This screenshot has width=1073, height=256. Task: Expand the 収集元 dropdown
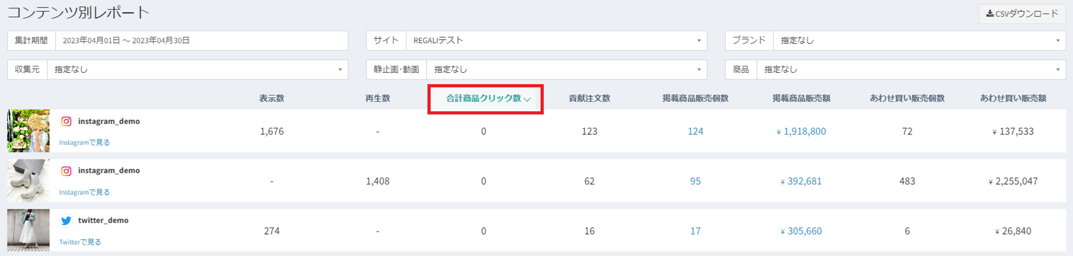tap(197, 70)
